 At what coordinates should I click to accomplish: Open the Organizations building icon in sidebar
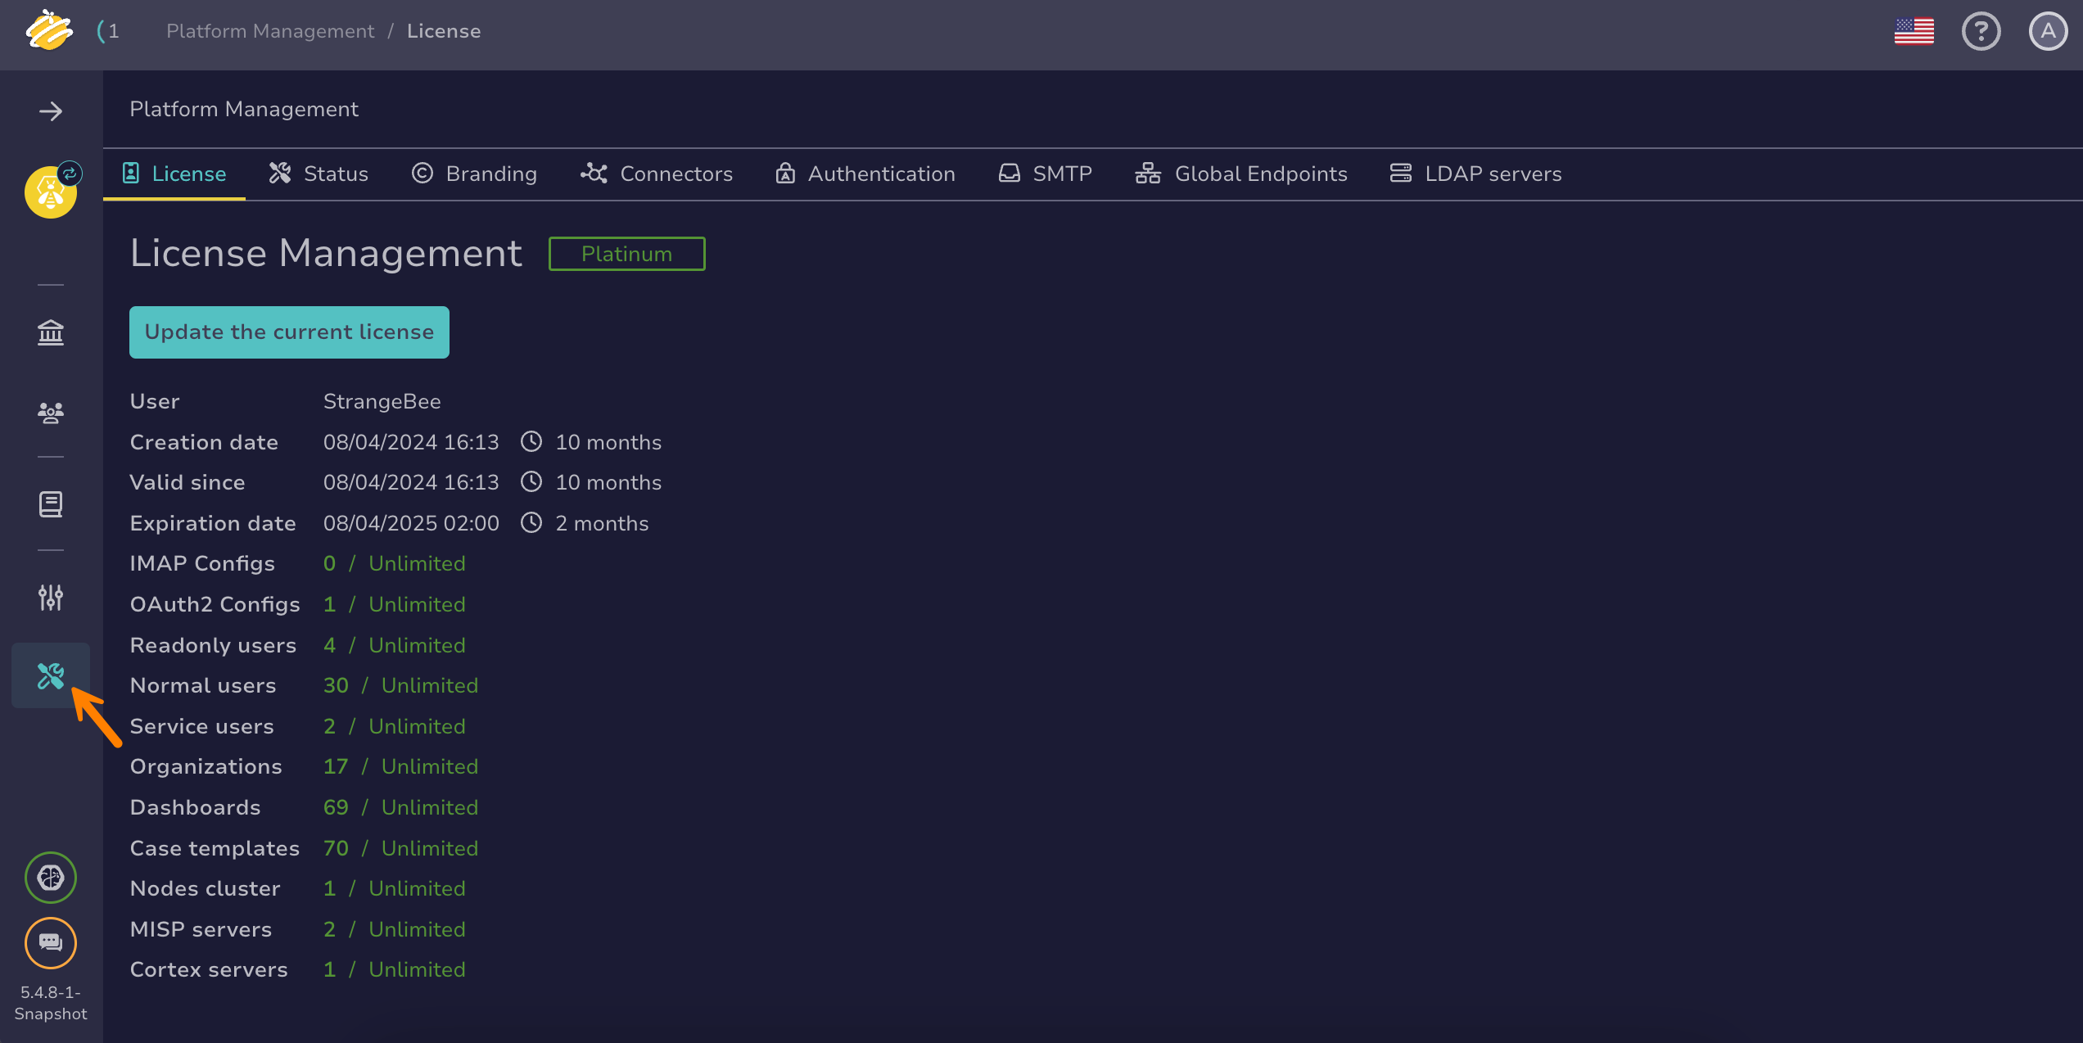tap(51, 332)
